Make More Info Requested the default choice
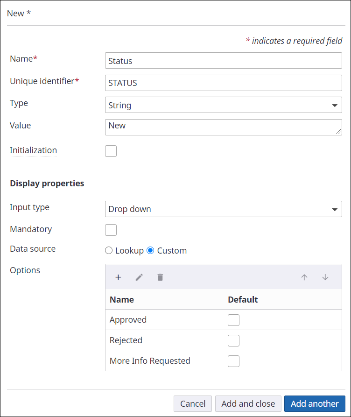 [x=233, y=361]
